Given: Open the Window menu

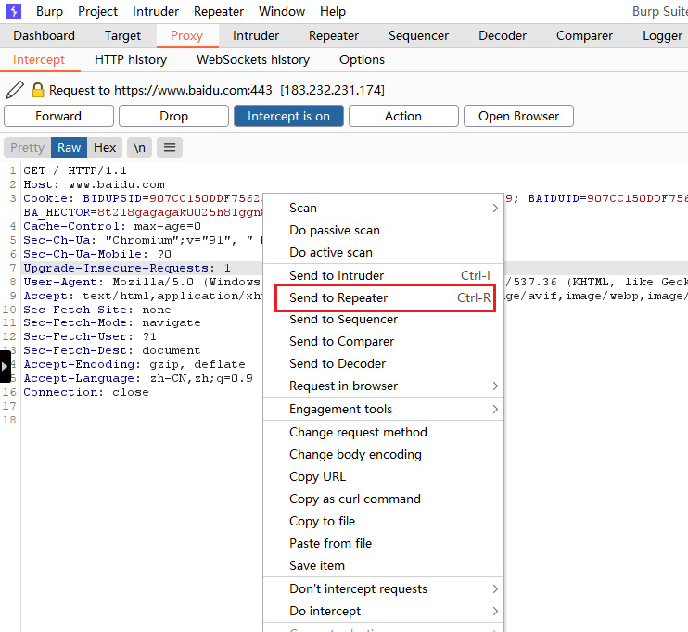Looking at the screenshot, I should [x=282, y=11].
